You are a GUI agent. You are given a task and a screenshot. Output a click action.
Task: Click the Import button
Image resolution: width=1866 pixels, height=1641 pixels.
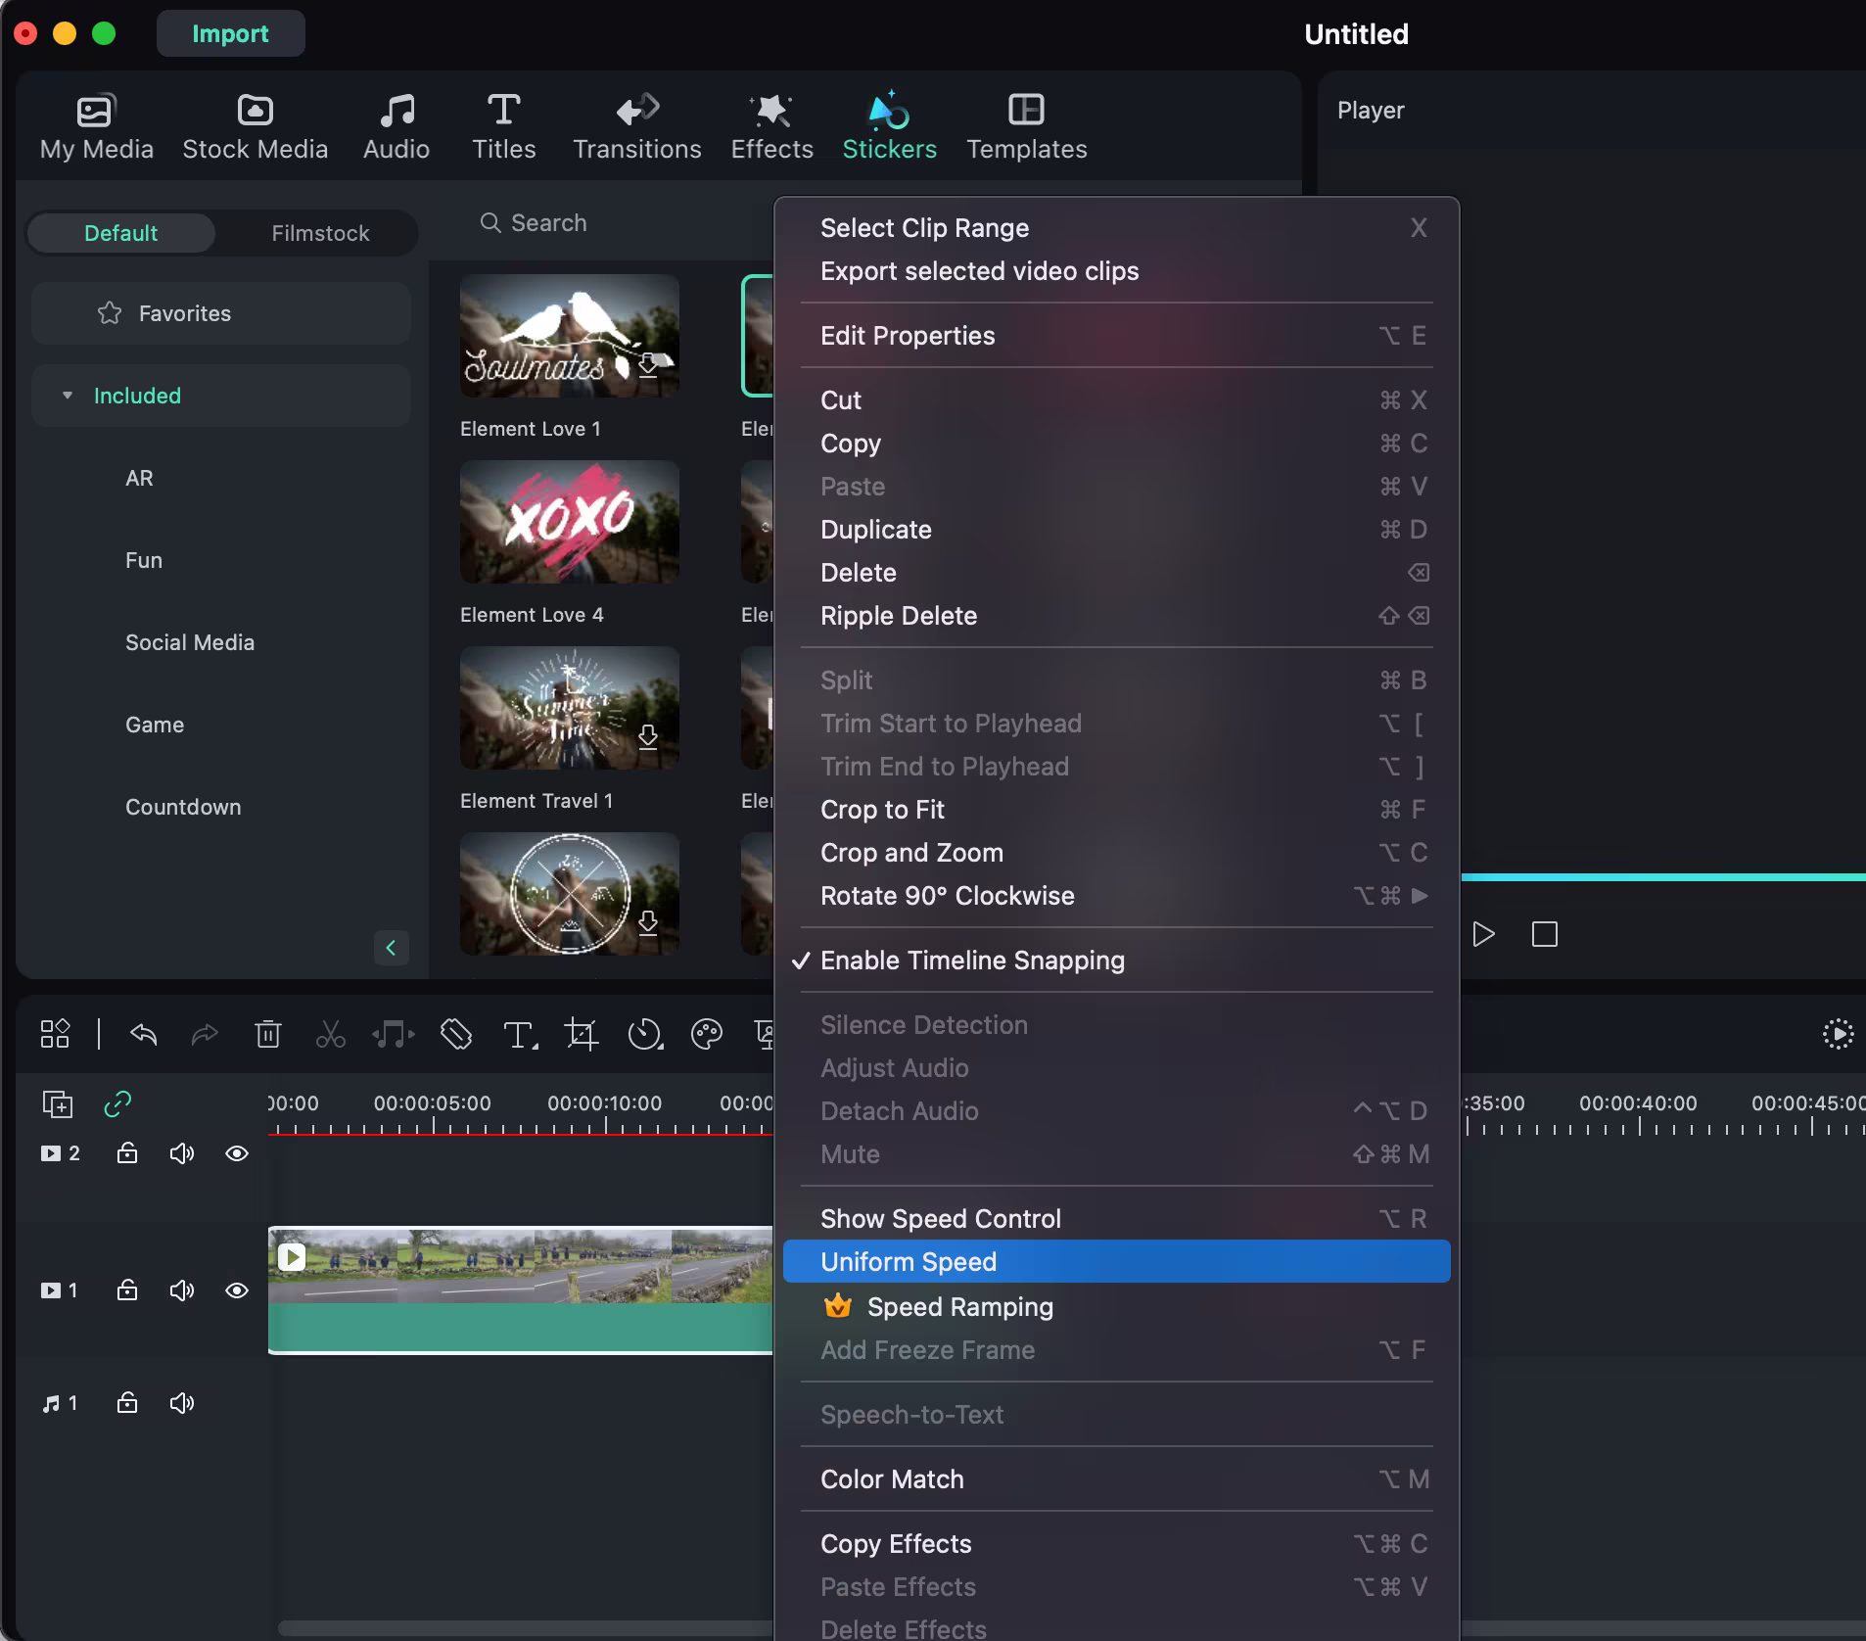pos(230,33)
